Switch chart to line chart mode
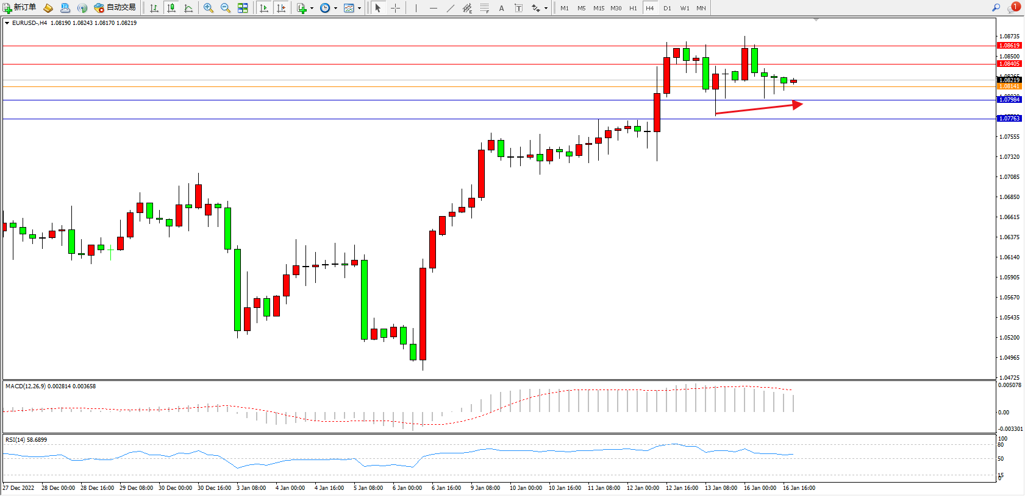Image resolution: width=1025 pixels, height=496 pixels. point(188,8)
